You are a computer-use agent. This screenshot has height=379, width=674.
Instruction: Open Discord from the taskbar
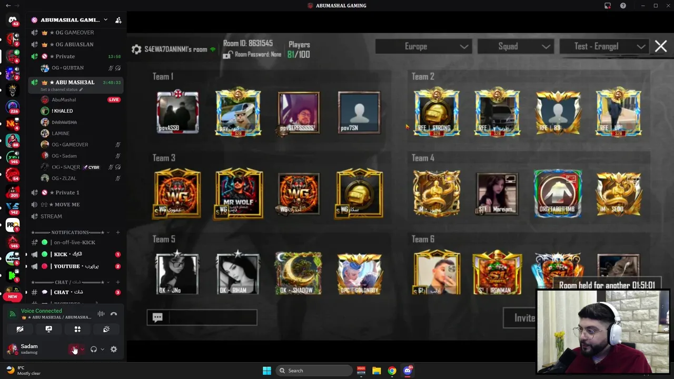click(x=408, y=371)
